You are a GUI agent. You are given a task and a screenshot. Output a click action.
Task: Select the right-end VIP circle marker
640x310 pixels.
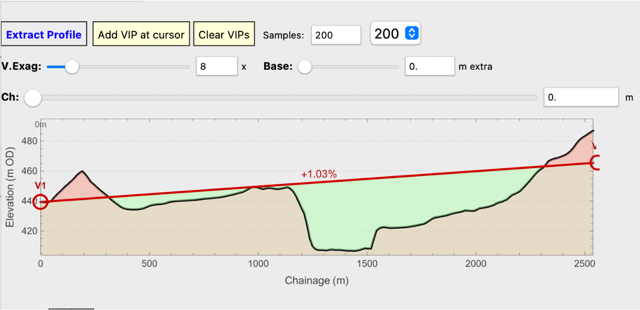click(x=597, y=163)
